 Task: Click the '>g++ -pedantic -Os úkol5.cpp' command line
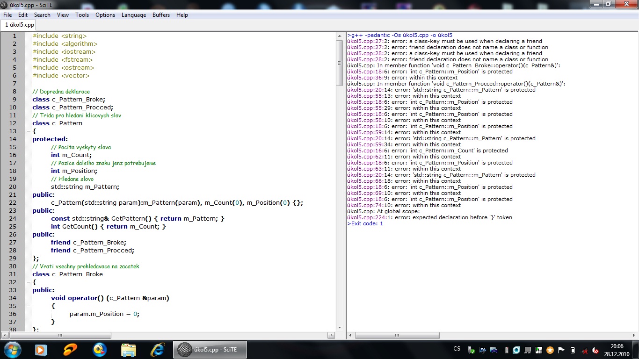click(x=399, y=35)
